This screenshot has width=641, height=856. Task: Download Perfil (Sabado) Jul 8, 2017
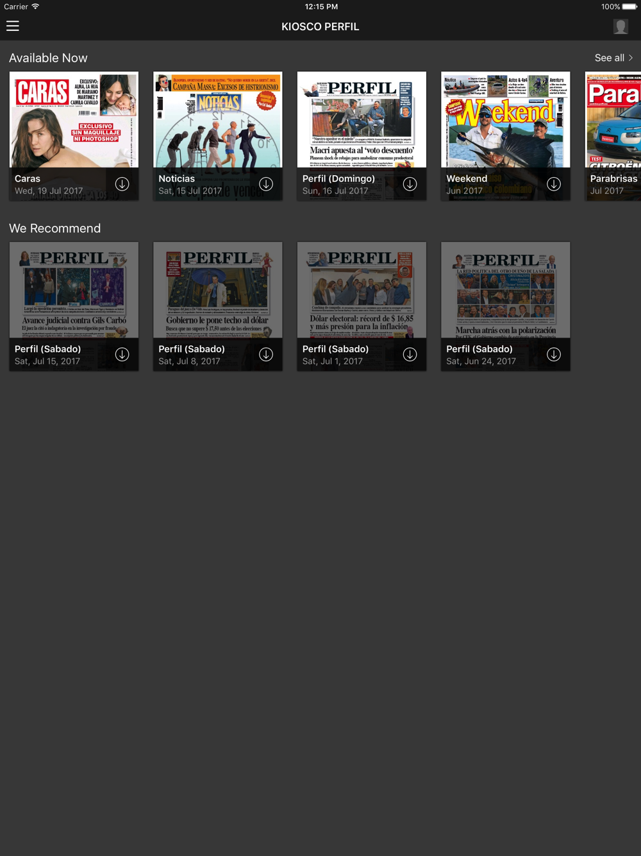tap(266, 354)
